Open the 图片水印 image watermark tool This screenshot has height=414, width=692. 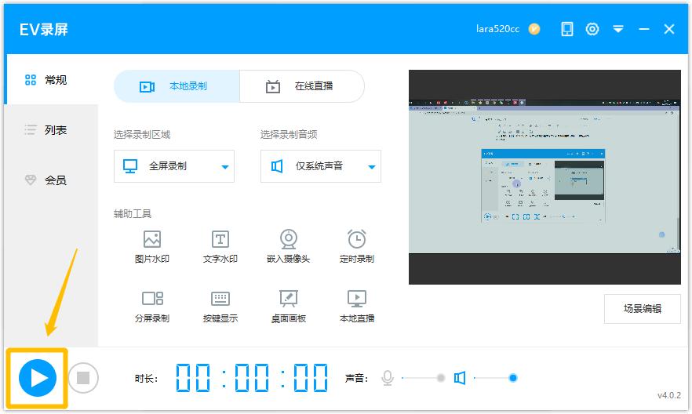[x=152, y=246]
